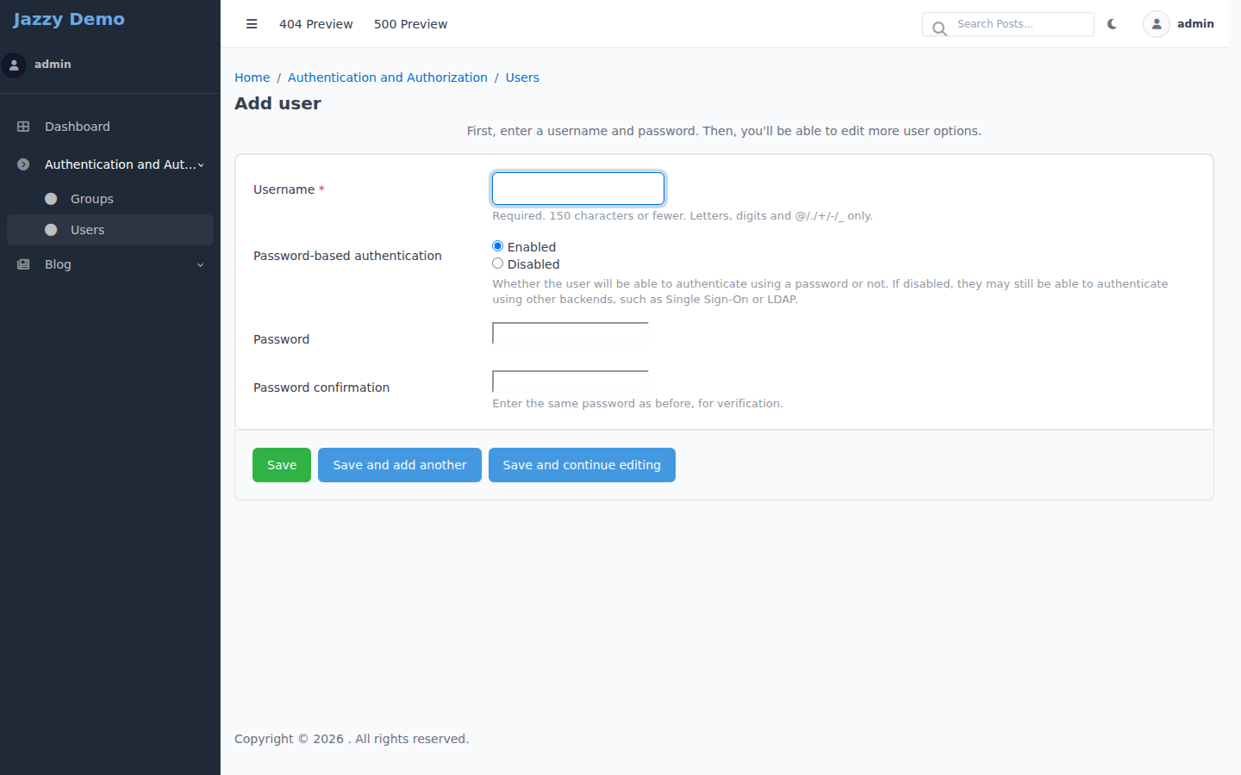Click the Authentication section arrow icon
This screenshot has width=1241, height=775.
[x=23, y=164]
